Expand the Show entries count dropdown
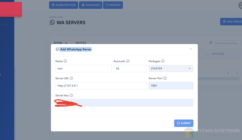 69,43
